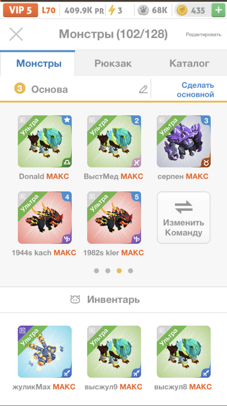Select the second team page dot

[x=108, y=270]
